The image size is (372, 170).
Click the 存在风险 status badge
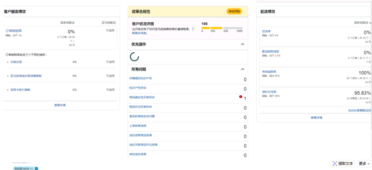234,11
